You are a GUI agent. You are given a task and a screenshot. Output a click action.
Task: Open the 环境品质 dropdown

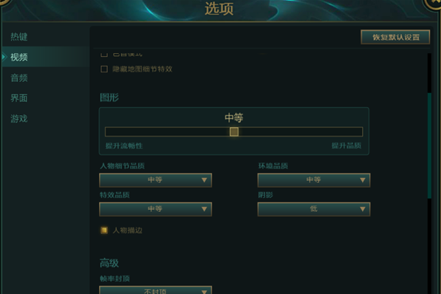[x=314, y=180]
